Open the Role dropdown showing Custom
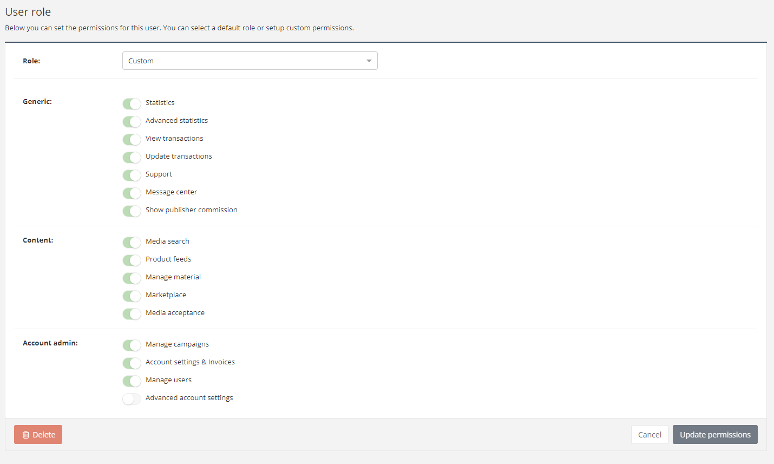 point(250,61)
